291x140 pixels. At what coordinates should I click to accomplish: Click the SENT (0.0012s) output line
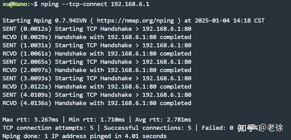pos(97,29)
